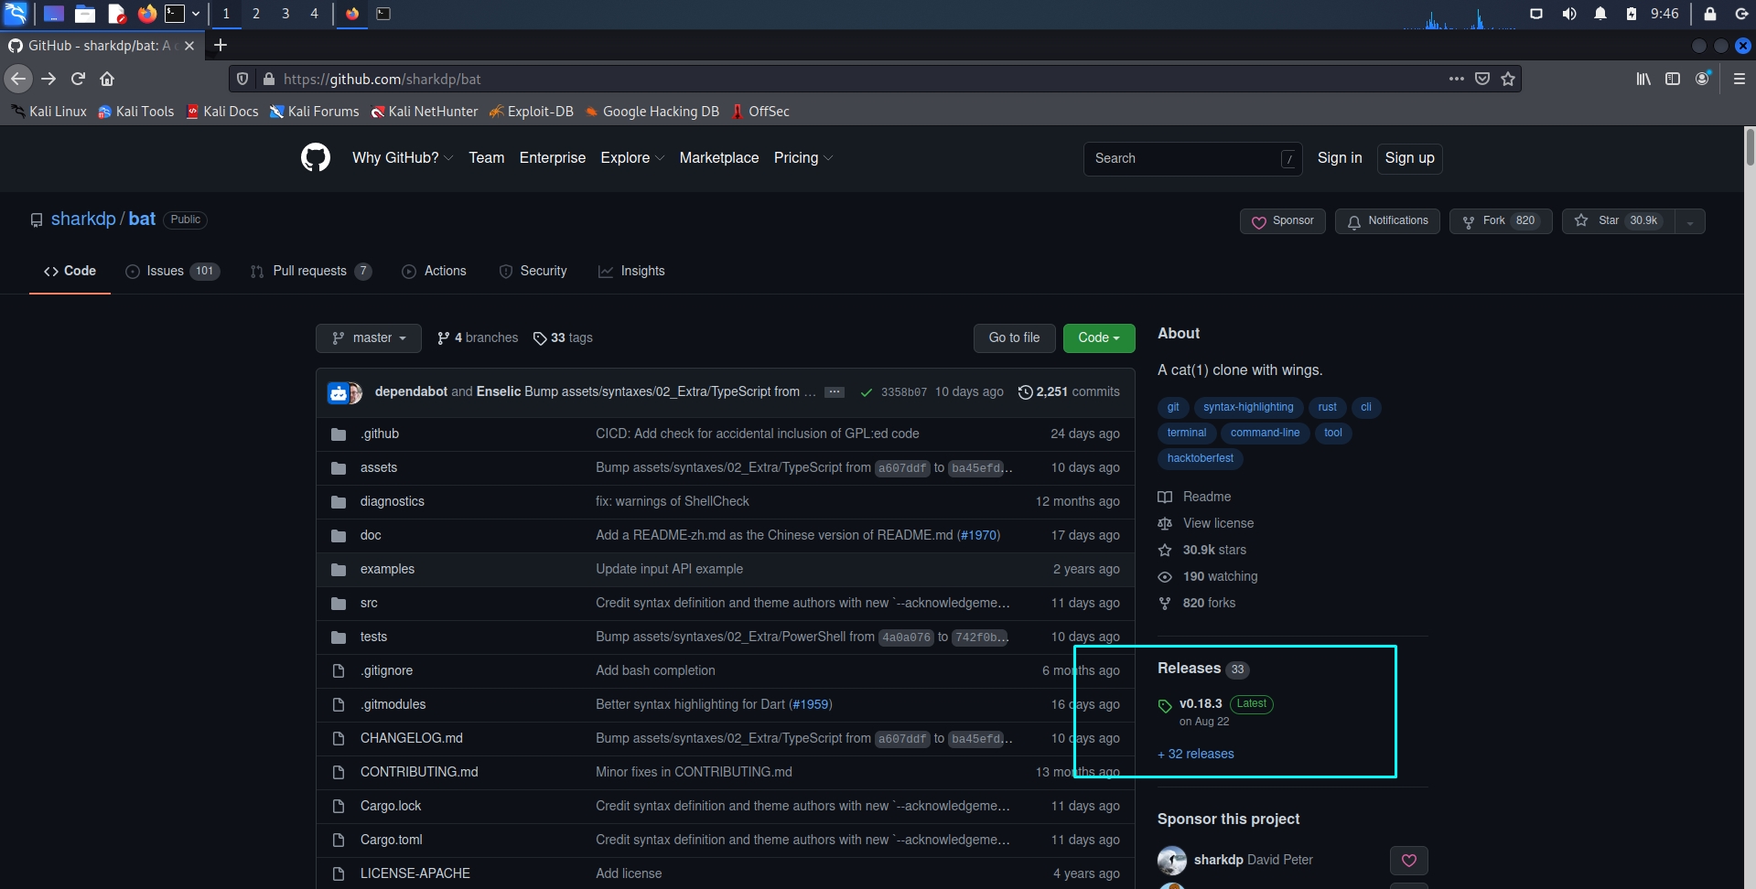Open the + 32 releases link
Image resolution: width=1756 pixels, height=889 pixels.
(x=1196, y=754)
